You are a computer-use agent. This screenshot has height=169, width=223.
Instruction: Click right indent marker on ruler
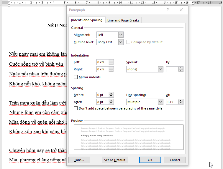(193, 3)
